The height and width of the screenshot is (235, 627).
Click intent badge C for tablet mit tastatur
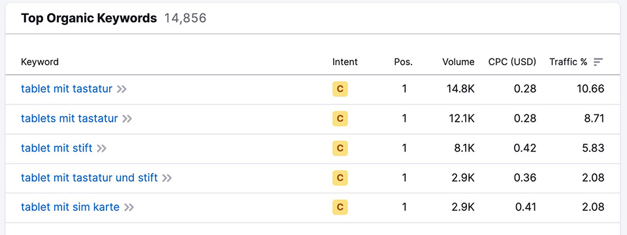tap(340, 89)
